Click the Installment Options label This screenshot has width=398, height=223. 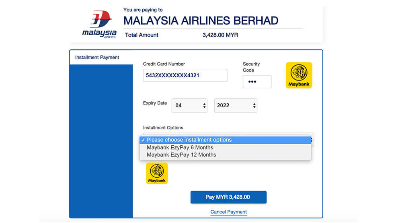click(x=163, y=128)
